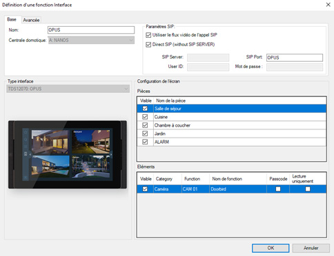Click the Mot de passe field

point(295,67)
